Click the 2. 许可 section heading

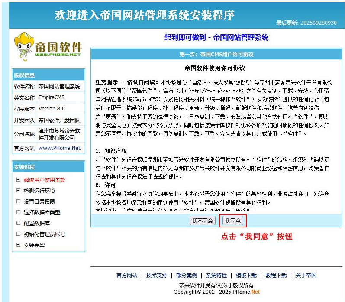point(105,185)
